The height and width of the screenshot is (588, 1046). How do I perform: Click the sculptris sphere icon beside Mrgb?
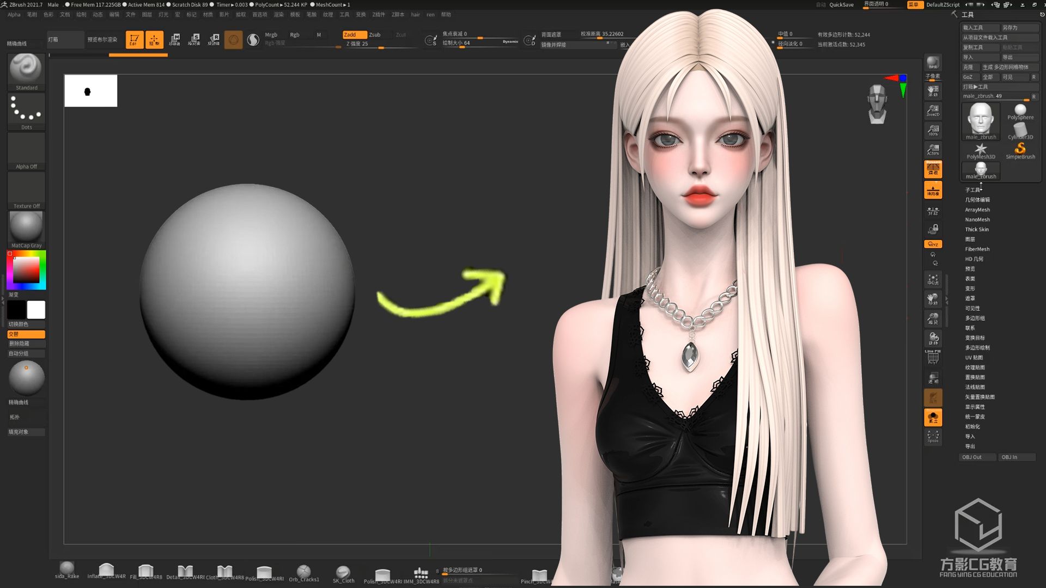click(253, 40)
